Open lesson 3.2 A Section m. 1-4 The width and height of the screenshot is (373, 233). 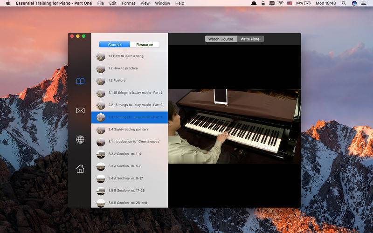tap(130, 154)
